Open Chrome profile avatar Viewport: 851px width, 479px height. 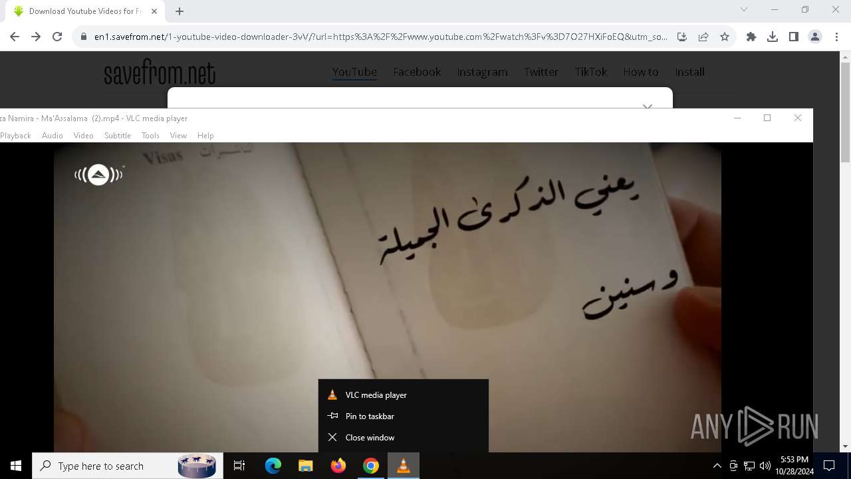815,37
